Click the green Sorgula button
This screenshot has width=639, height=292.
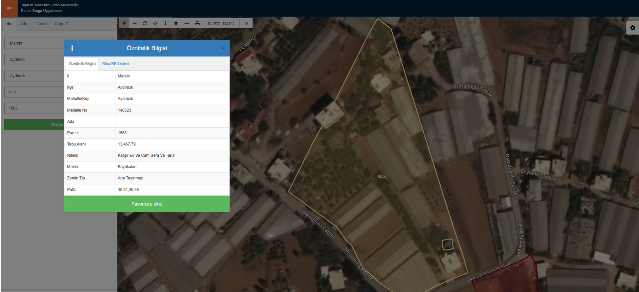point(34,125)
